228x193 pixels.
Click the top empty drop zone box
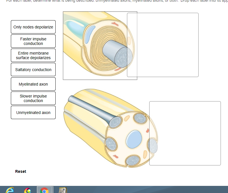pos(163,45)
